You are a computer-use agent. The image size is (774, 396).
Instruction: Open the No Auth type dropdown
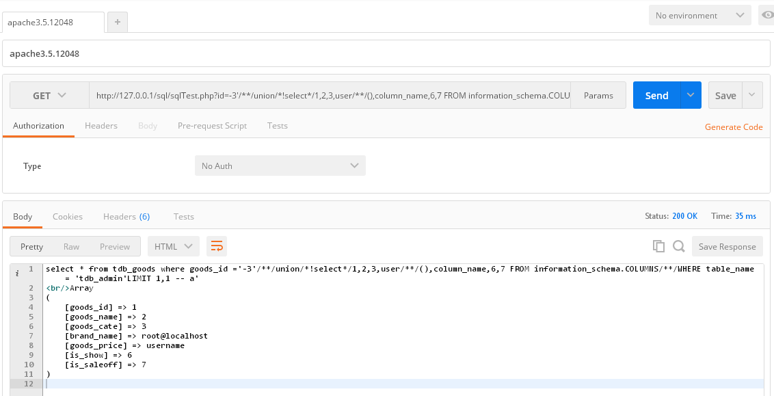coord(280,166)
